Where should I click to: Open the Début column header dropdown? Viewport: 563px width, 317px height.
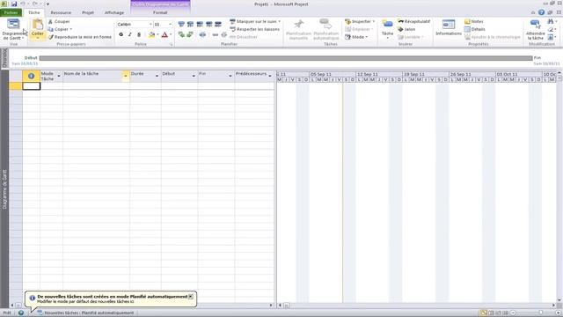(194, 76)
